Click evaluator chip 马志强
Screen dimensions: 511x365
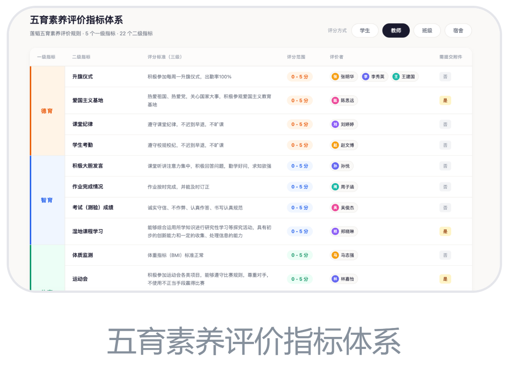344,255
